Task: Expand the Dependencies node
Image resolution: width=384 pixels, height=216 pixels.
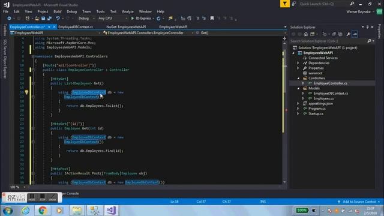Action: pos(298,63)
